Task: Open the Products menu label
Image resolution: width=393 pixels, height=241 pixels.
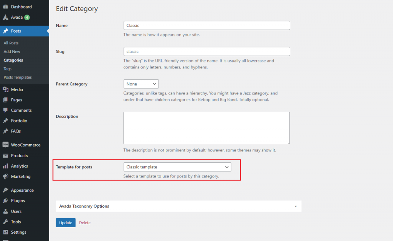Action: coord(19,156)
